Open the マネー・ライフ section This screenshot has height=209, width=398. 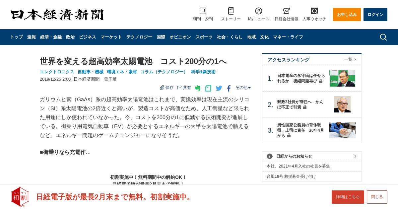tap(288, 37)
